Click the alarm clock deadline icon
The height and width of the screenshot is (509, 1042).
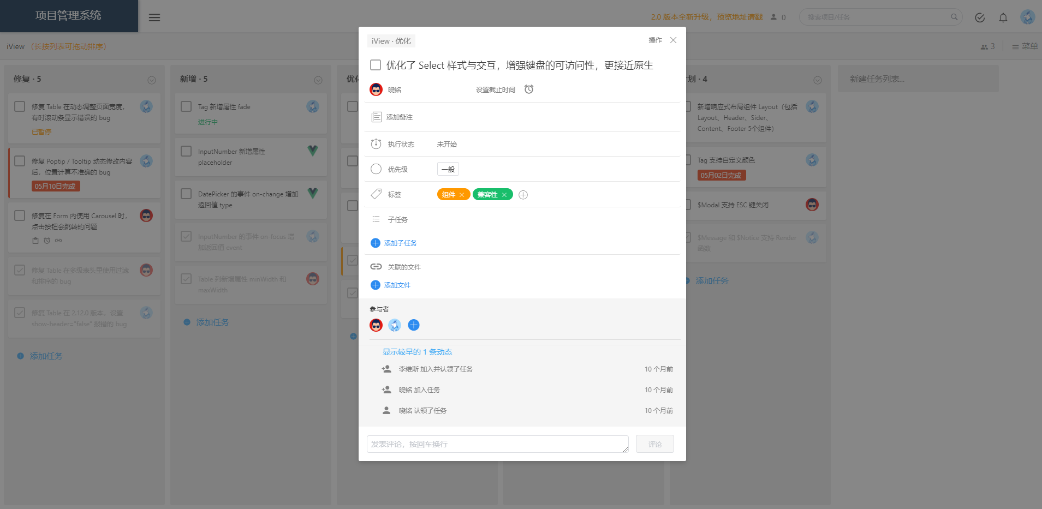(x=529, y=89)
